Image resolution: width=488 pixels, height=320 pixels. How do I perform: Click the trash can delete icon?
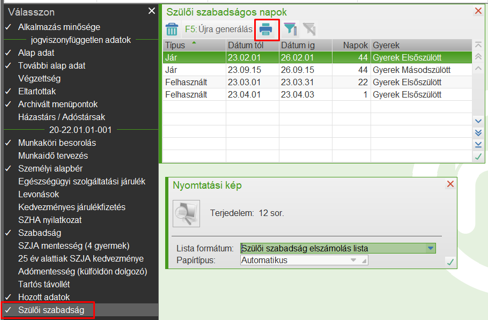tap(172, 29)
